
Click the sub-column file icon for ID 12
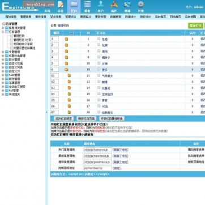click(69, 82)
